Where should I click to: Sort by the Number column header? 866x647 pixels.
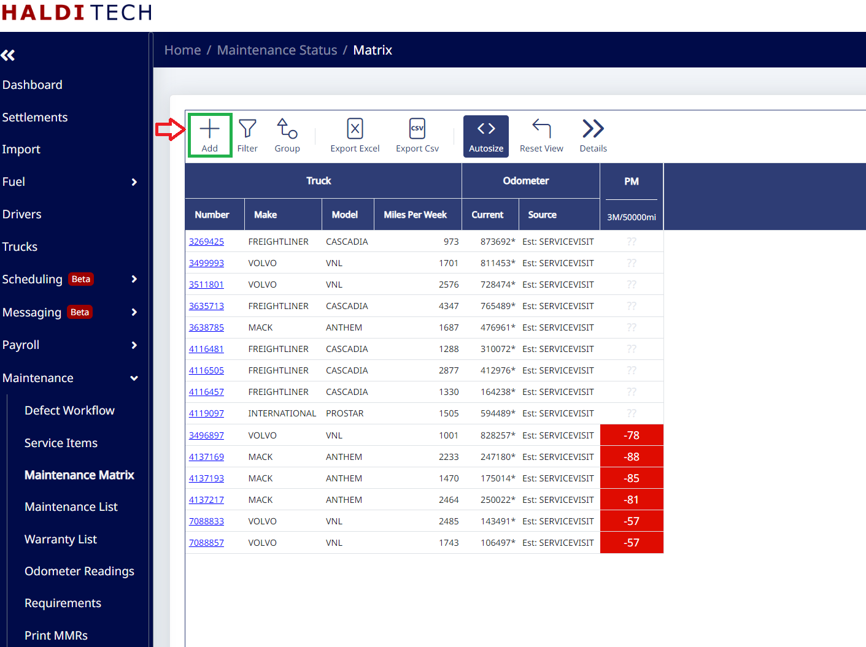click(215, 215)
